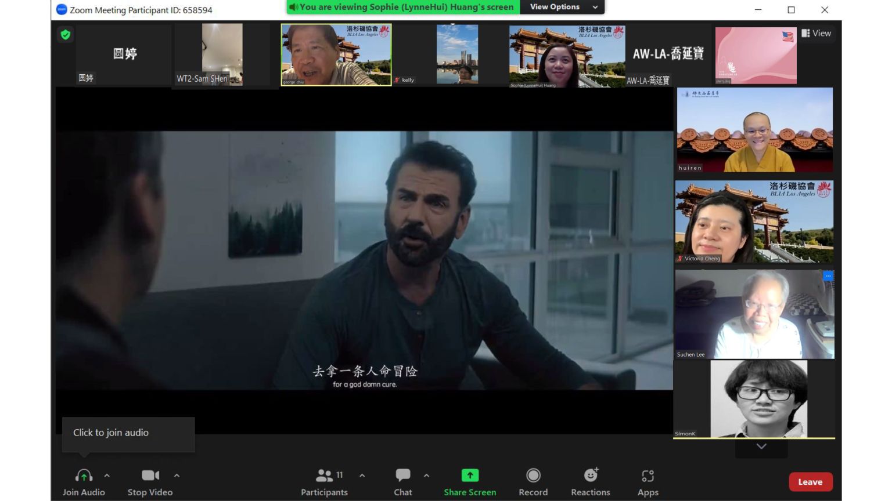Select Suchen Lee's video tile
The image size is (892, 501).
pos(754,314)
